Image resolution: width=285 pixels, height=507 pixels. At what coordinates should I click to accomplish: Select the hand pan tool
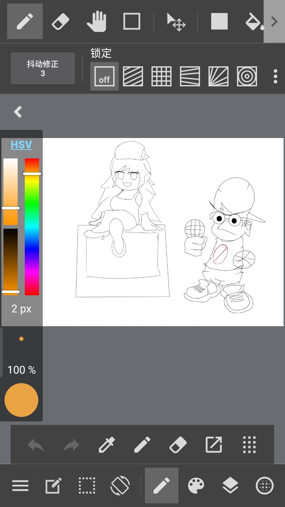(96, 21)
